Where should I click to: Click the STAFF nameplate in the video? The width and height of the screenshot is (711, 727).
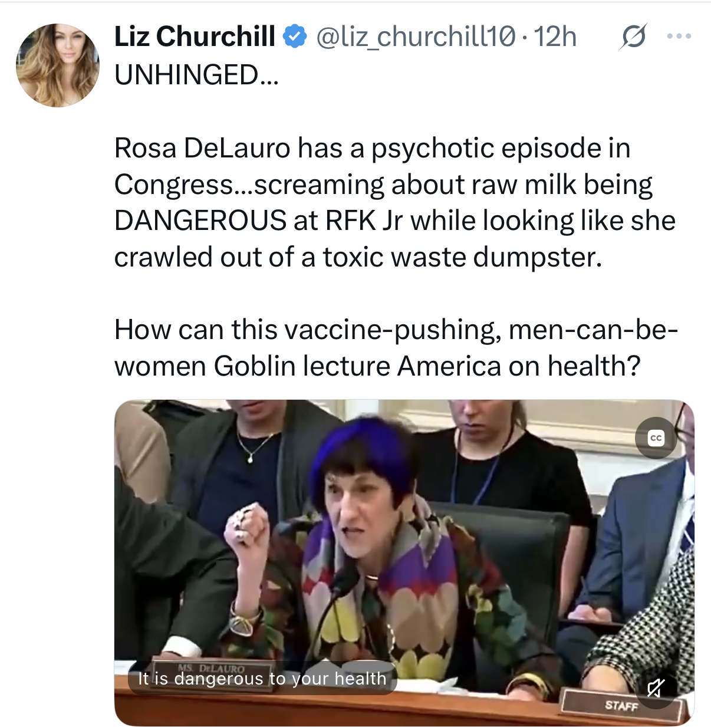[x=621, y=705]
